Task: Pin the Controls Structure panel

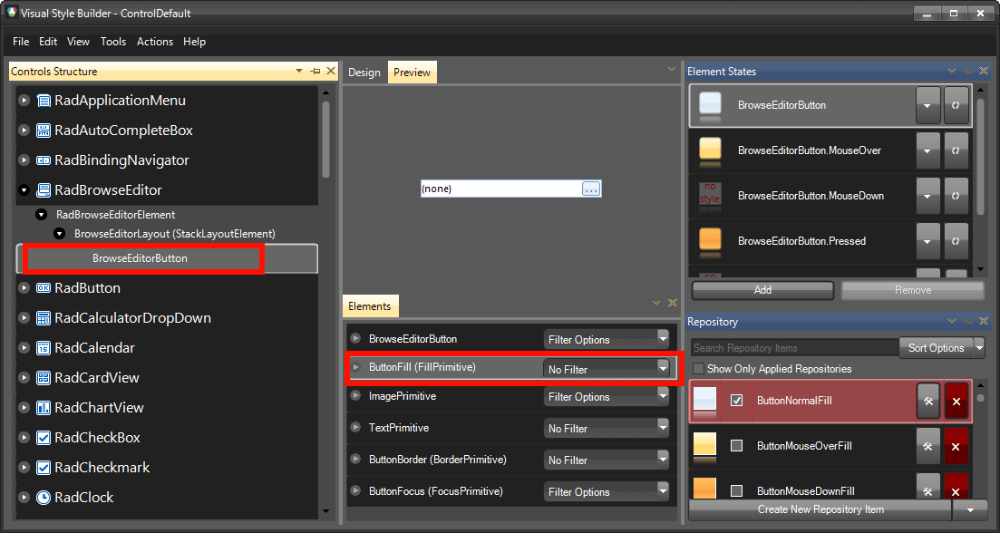Action: tap(315, 71)
